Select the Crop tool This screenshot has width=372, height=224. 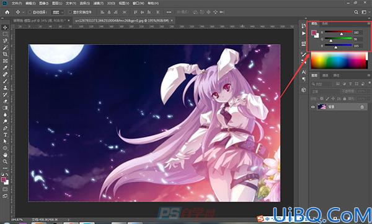pos(5,54)
